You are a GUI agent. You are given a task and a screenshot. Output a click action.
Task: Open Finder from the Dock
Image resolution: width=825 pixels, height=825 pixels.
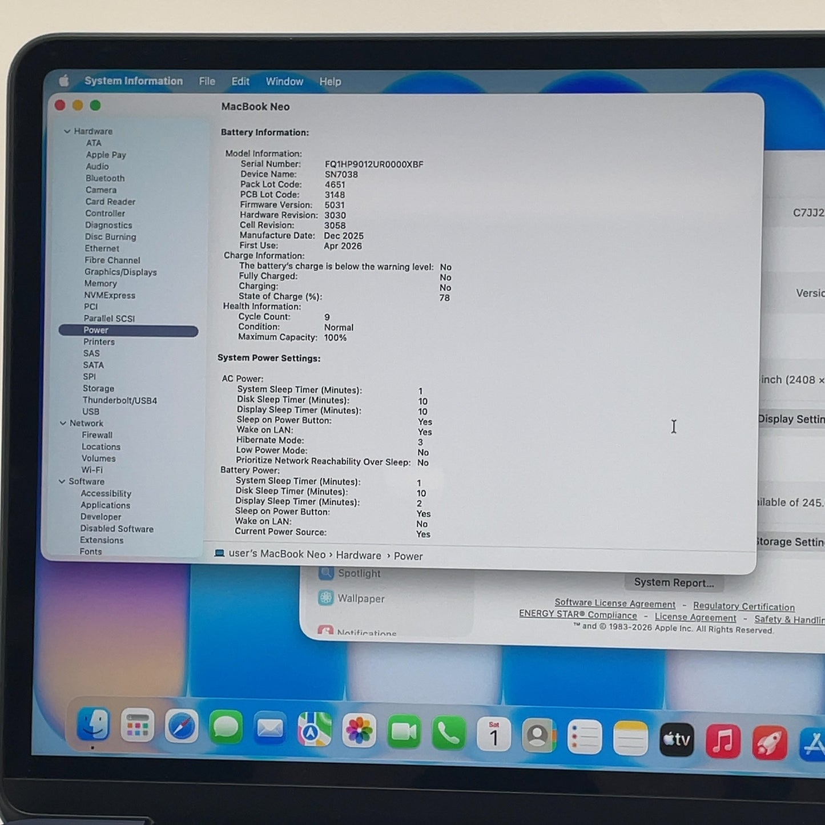(x=93, y=725)
